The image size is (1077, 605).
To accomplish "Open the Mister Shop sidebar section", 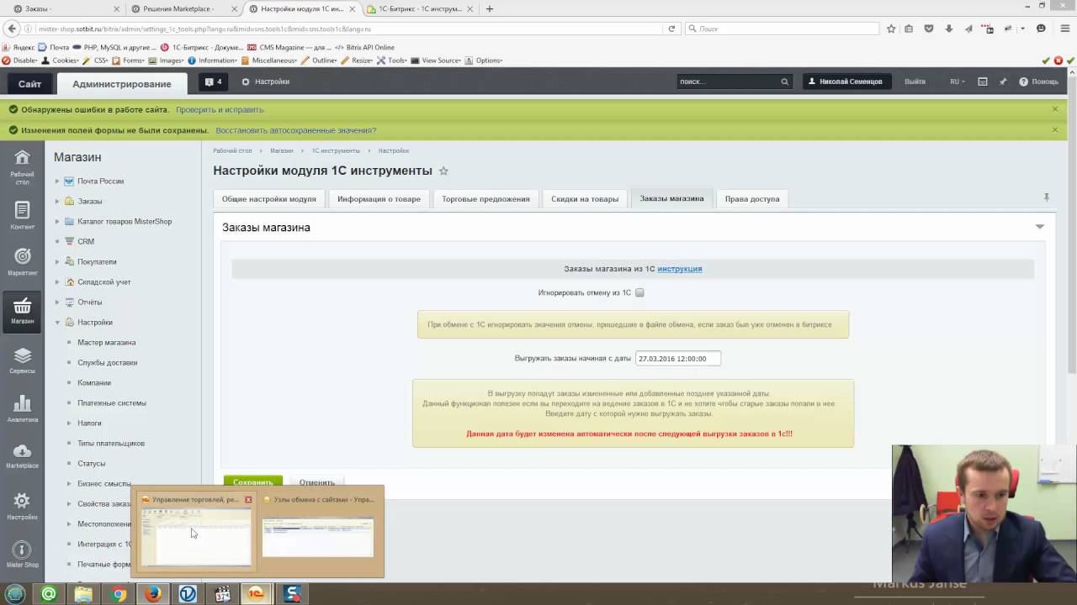I will pyautogui.click(x=22, y=554).
